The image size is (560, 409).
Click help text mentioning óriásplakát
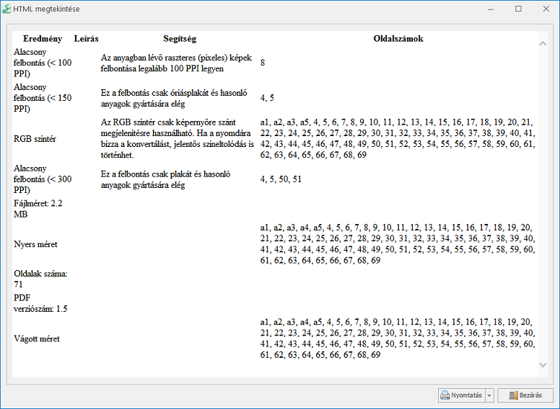(174, 99)
